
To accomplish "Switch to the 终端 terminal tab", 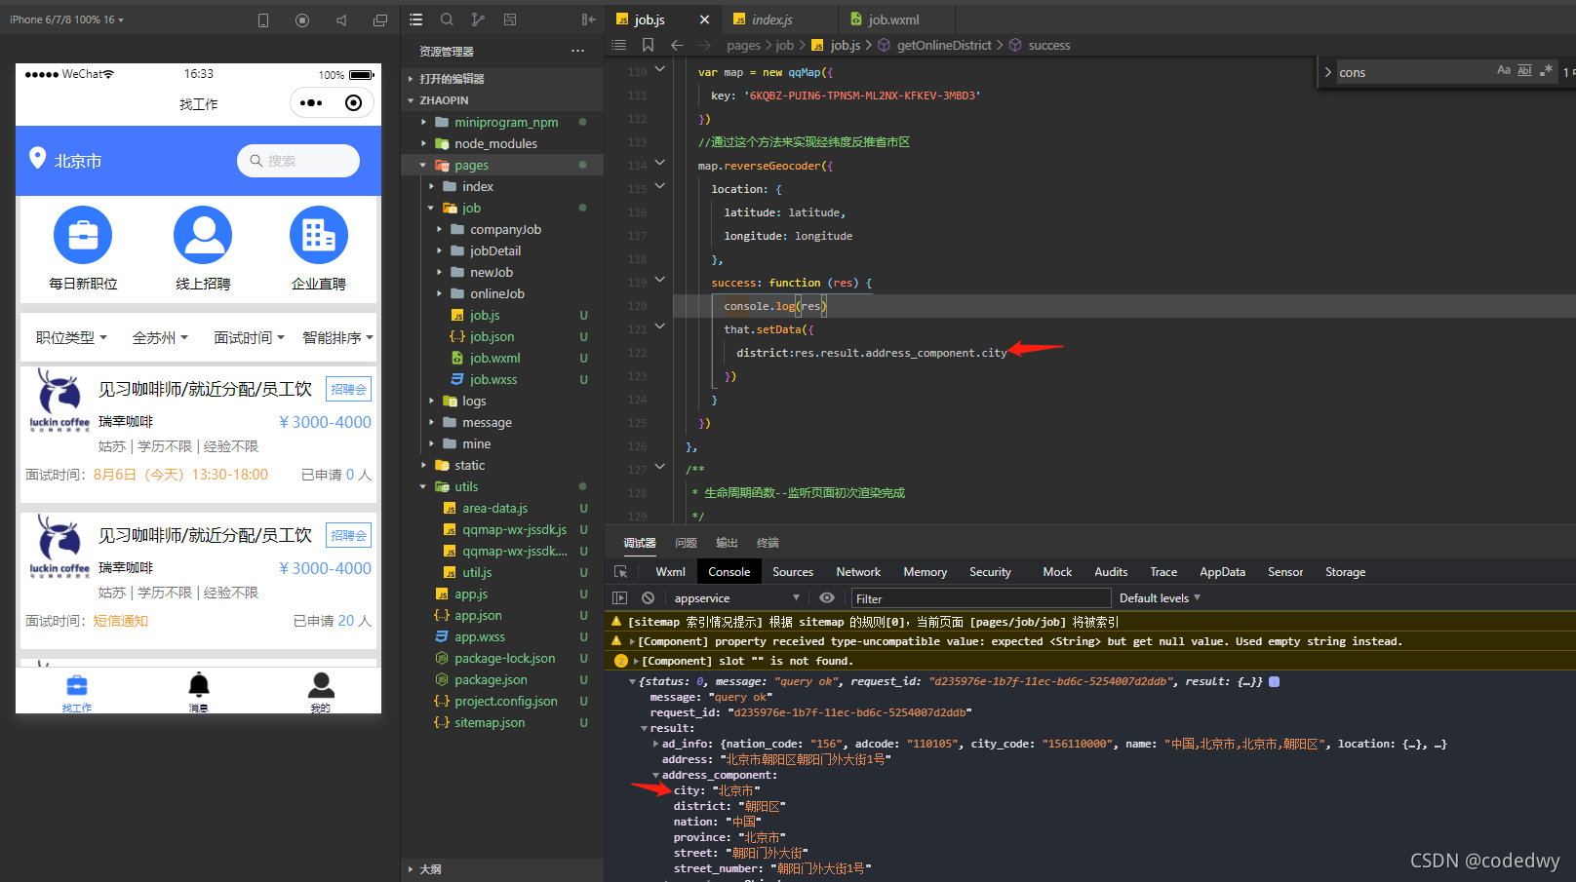I will (768, 543).
